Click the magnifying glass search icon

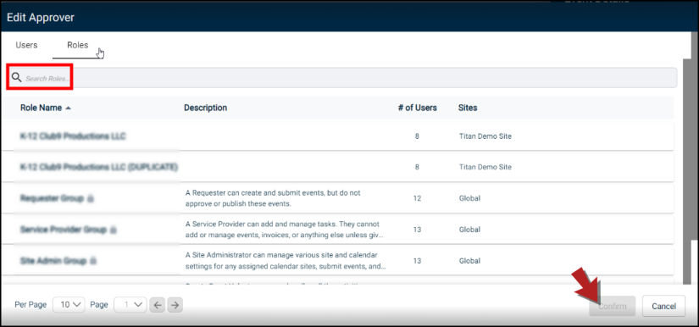coord(16,78)
